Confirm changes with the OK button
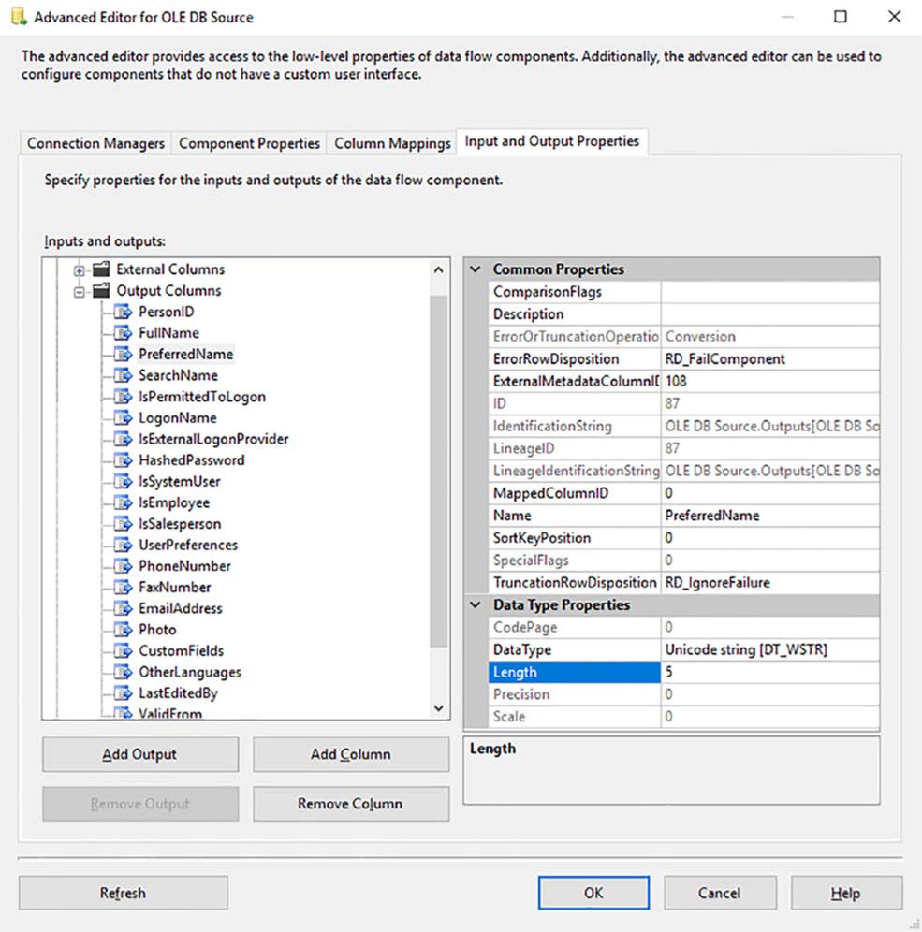Viewport: 922px width, 932px height. 593,892
